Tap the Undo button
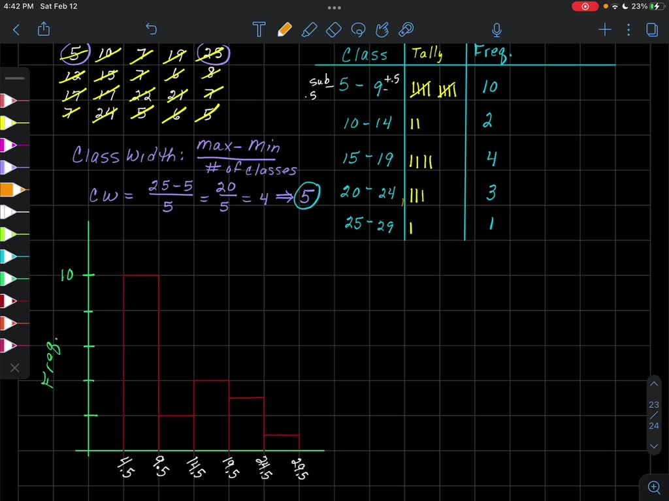The width and height of the screenshot is (669, 501). 151,29
